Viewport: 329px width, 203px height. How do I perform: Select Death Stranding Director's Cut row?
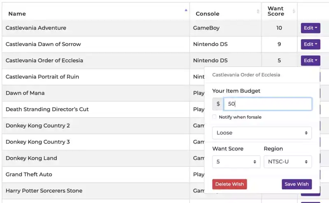point(96,109)
